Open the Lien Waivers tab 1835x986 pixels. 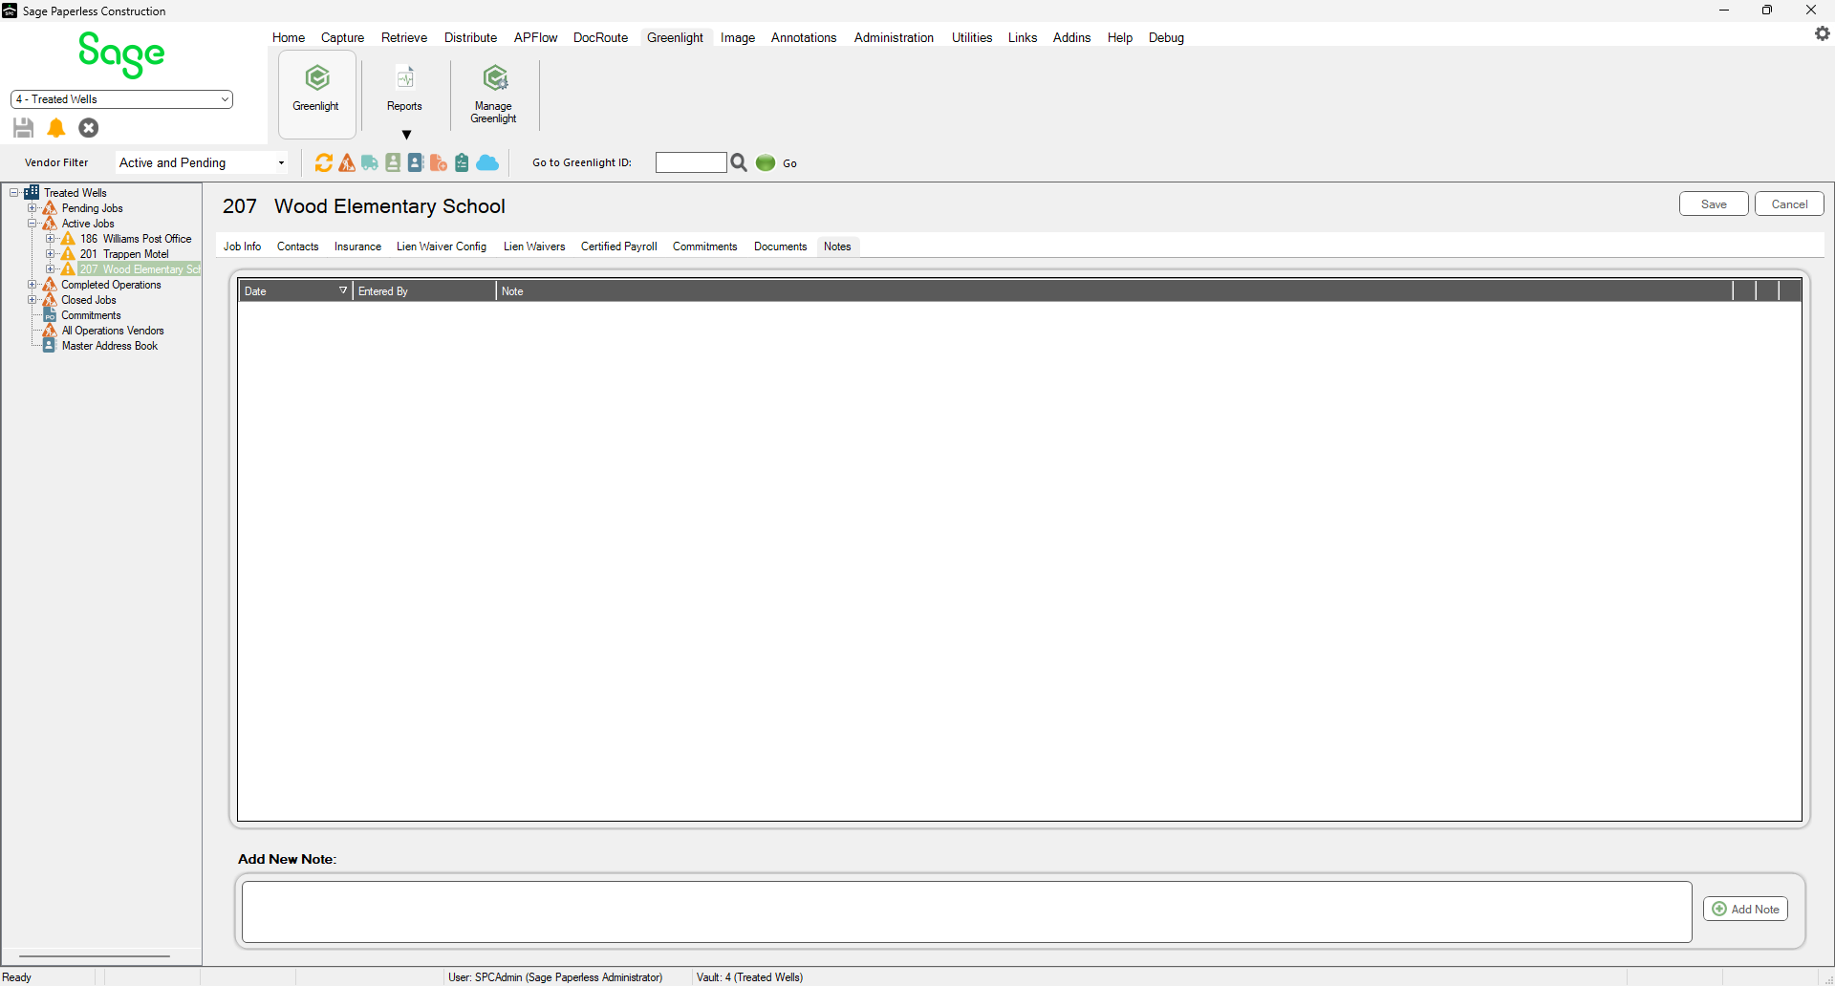534,246
